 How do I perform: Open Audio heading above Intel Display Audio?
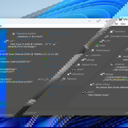[x=90, y=92]
